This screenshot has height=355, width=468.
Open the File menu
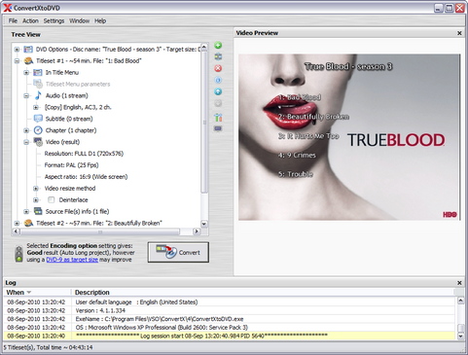(13, 20)
